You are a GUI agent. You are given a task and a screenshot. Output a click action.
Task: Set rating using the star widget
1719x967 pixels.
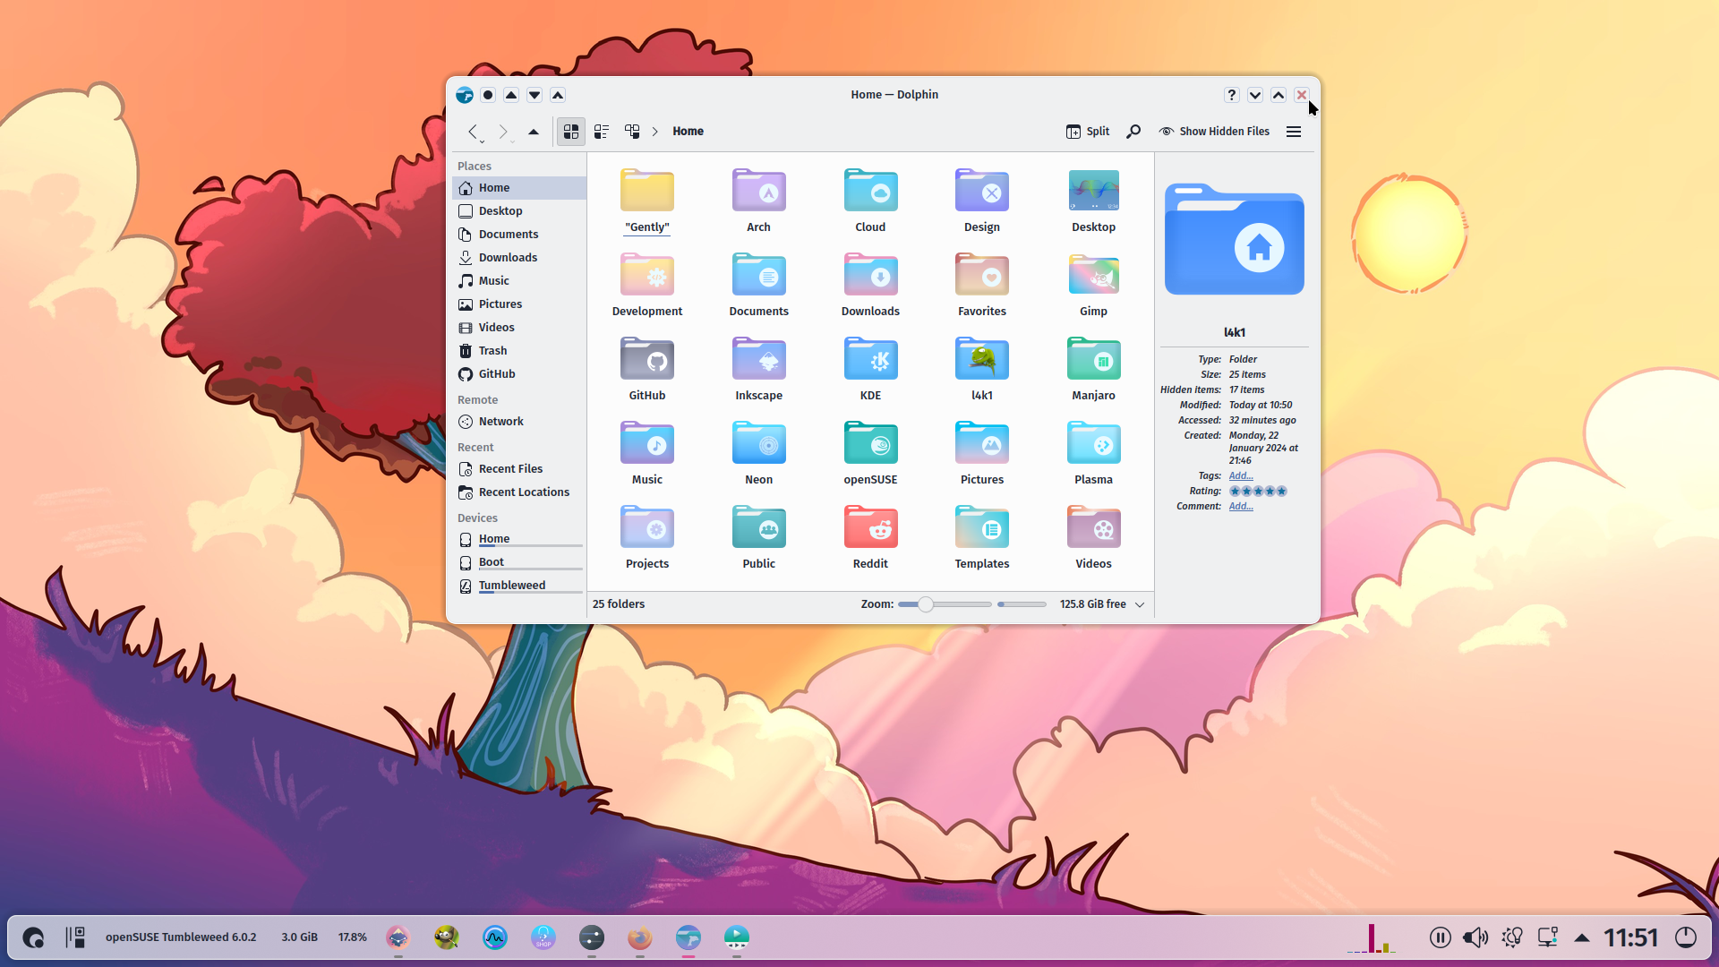tap(1258, 492)
